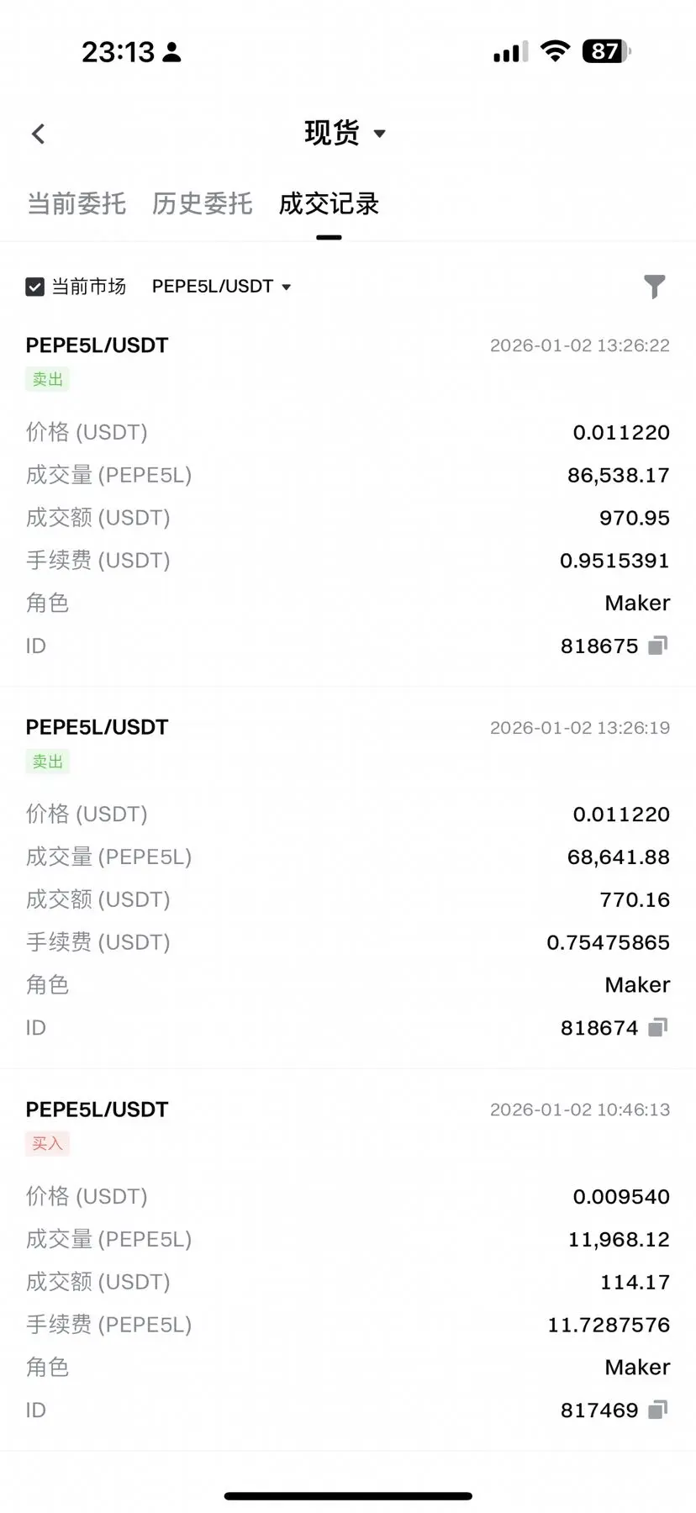Select the 成交记录 tab

click(329, 203)
